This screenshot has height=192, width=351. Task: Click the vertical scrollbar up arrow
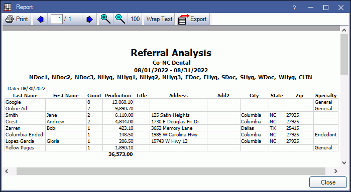(344, 31)
